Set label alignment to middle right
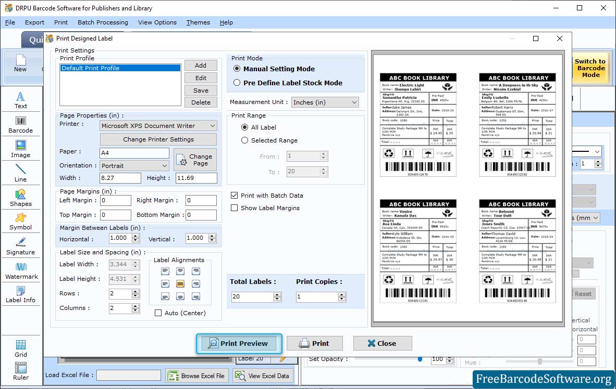 [x=195, y=283]
